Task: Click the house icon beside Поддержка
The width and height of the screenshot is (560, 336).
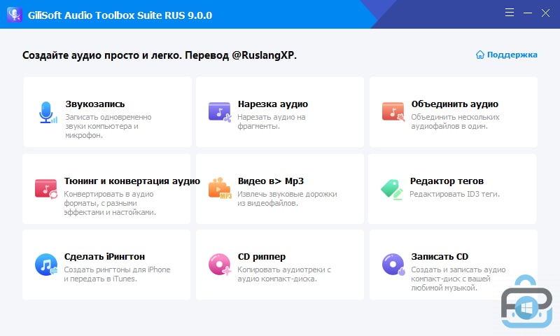Action: point(480,55)
